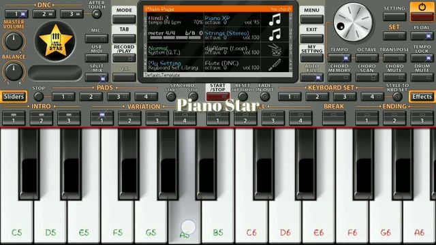Play the E6 key
This screenshot has height=245, width=436.
(x=319, y=219)
